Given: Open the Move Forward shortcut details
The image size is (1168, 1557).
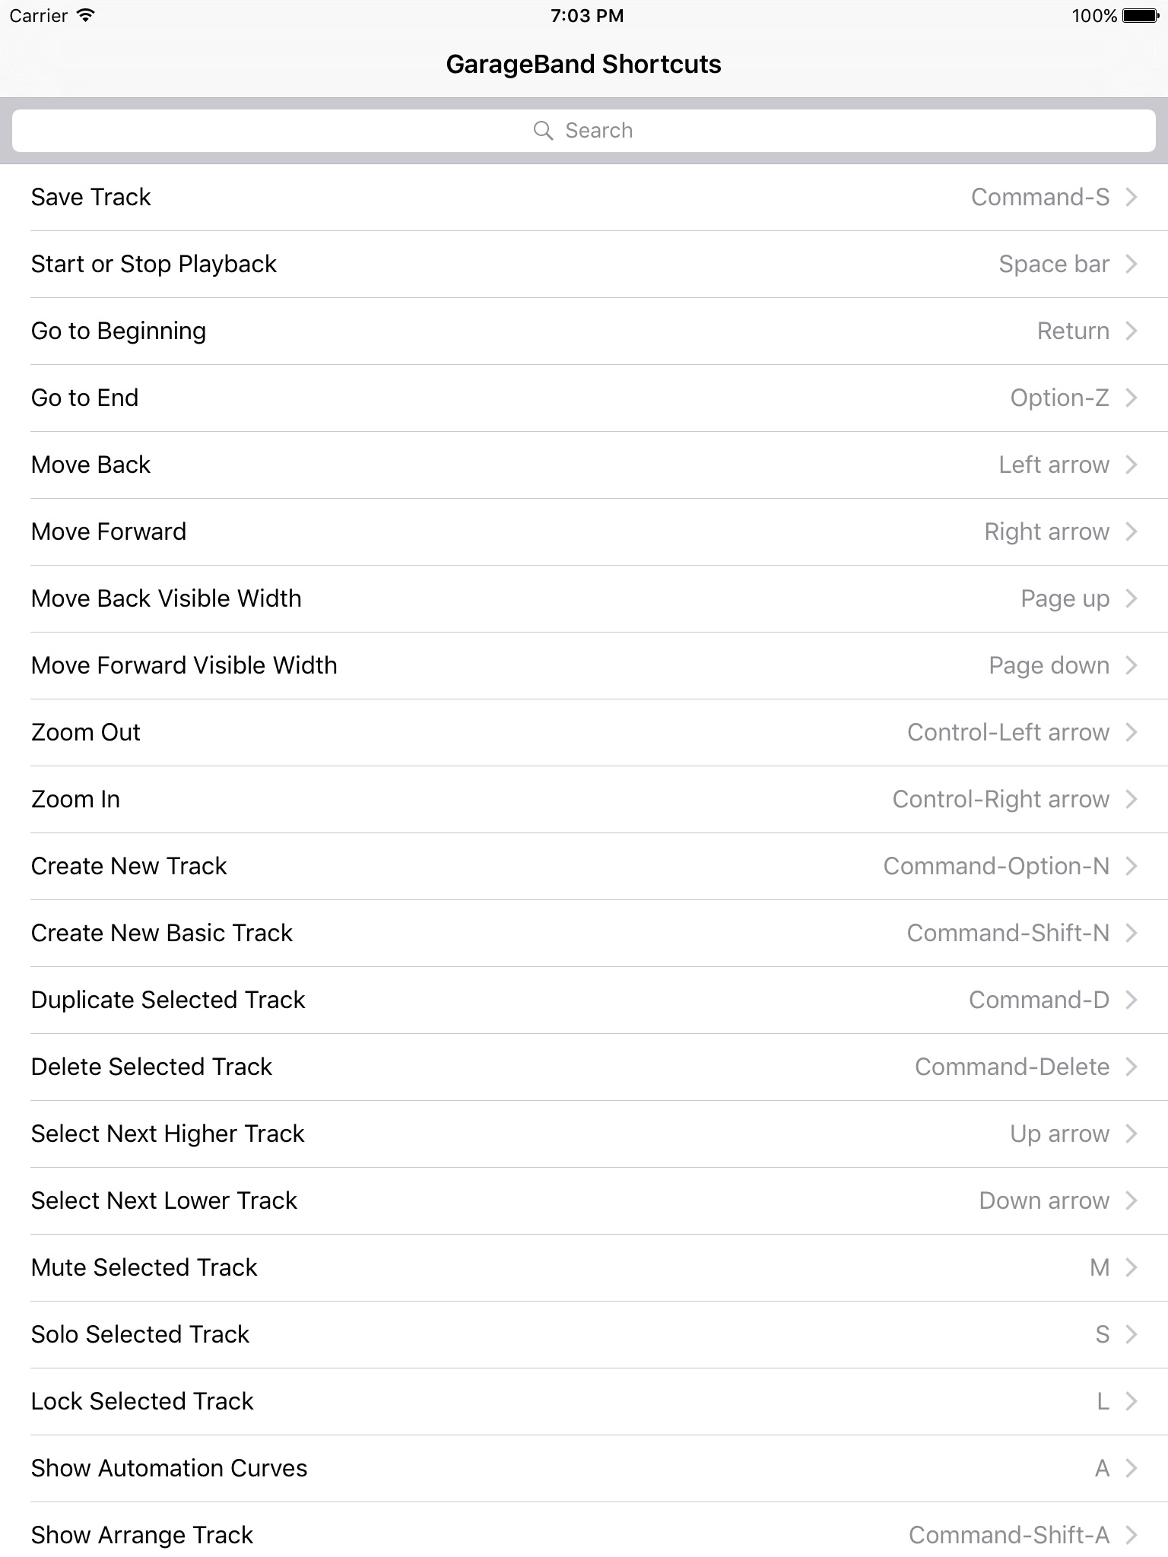Looking at the screenshot, I should (584, 532).
